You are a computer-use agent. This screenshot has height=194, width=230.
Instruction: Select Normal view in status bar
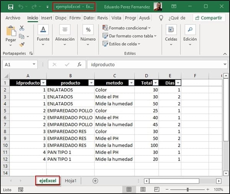click(x=129, y=189)
